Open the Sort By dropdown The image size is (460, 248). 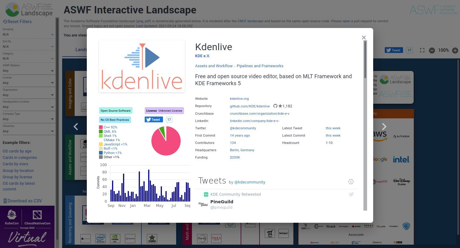point(28,47)
